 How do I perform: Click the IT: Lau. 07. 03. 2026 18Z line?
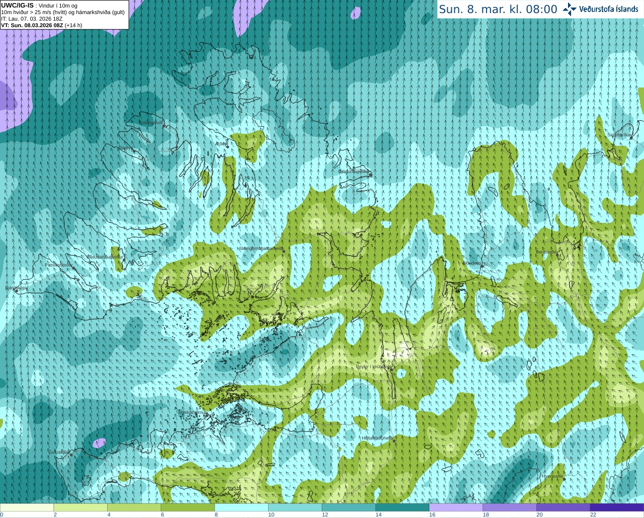point(32,19)
